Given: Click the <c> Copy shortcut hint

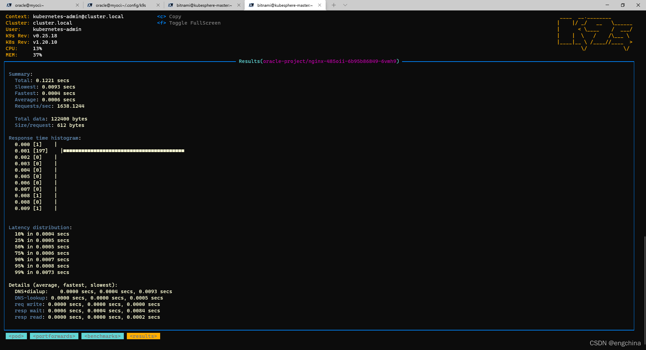Looking at the screenshot, I should tap(169, 16).
